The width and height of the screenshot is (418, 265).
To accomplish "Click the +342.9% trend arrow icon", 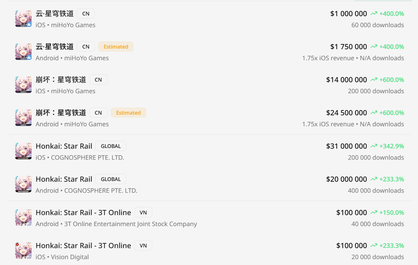I will 374,146.
